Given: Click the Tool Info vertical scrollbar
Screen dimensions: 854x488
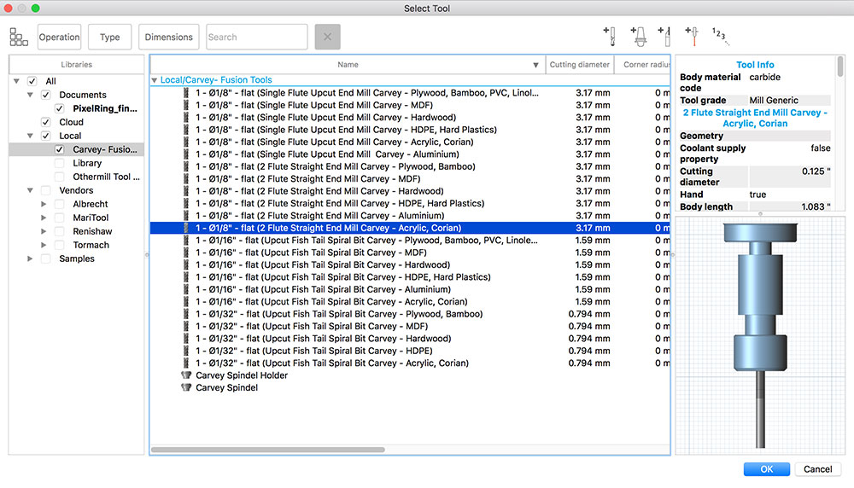Looking at the screenshot, I should point(840,67).
